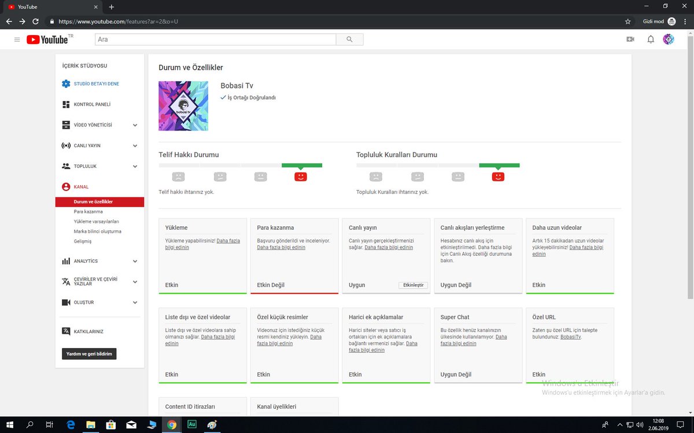Viewport: 694px width, 433px height.
Task: Open Daha fazla bilgi link under Para kazanma
Action: point(281,247)
